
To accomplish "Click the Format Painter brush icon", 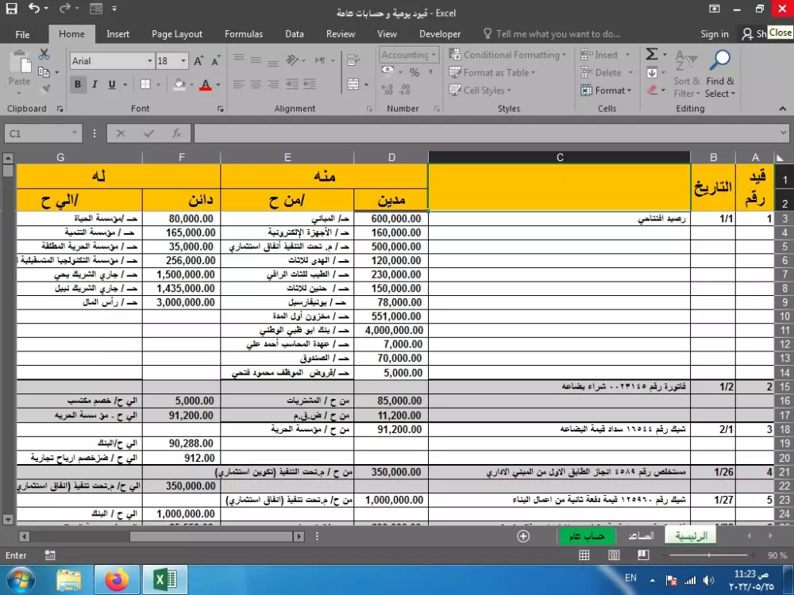I will [x=45, y=89].
